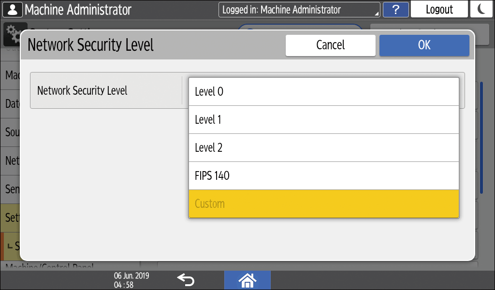
Task: Click the user profile icon at top left
Action: [12, 9]
